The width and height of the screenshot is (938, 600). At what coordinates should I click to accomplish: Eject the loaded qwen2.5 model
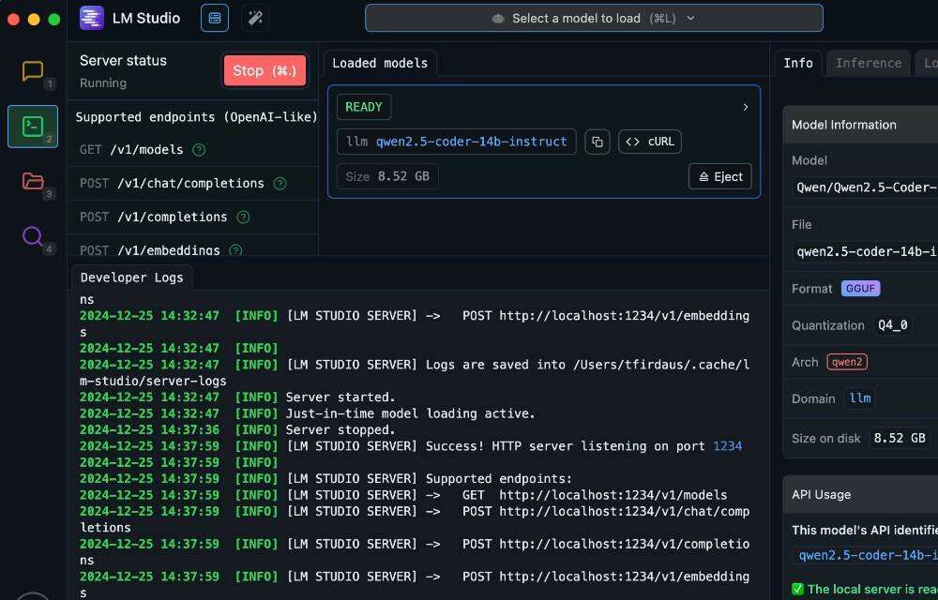(719, 176)
